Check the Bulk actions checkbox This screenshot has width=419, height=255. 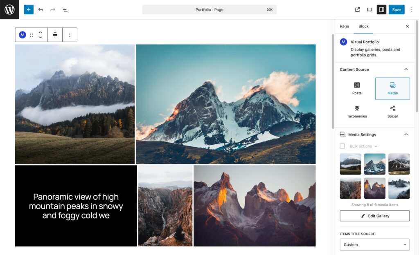[x=342, y=146]
